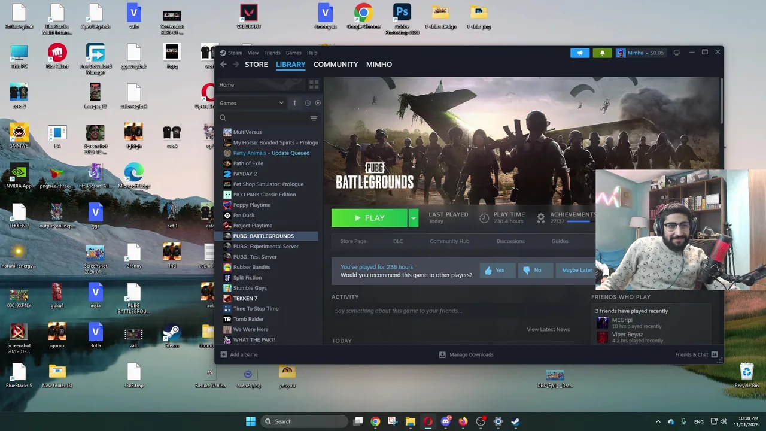The image size is (766, 431).
Task: Open Discord from the taskbar
Action: click(x=445, y=421)
